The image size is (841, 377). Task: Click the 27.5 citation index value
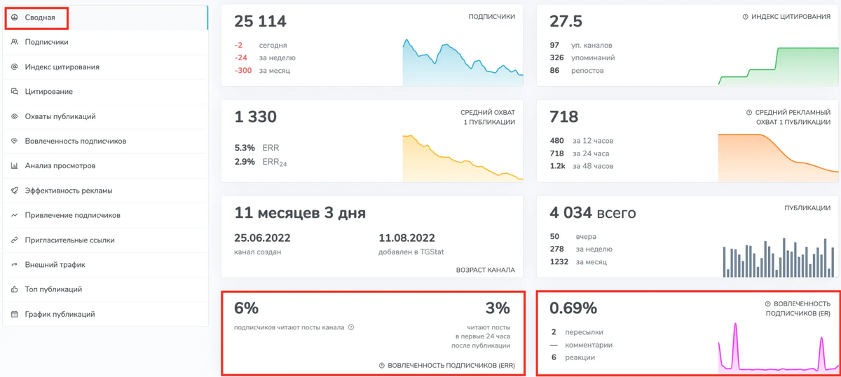point(566,22)
